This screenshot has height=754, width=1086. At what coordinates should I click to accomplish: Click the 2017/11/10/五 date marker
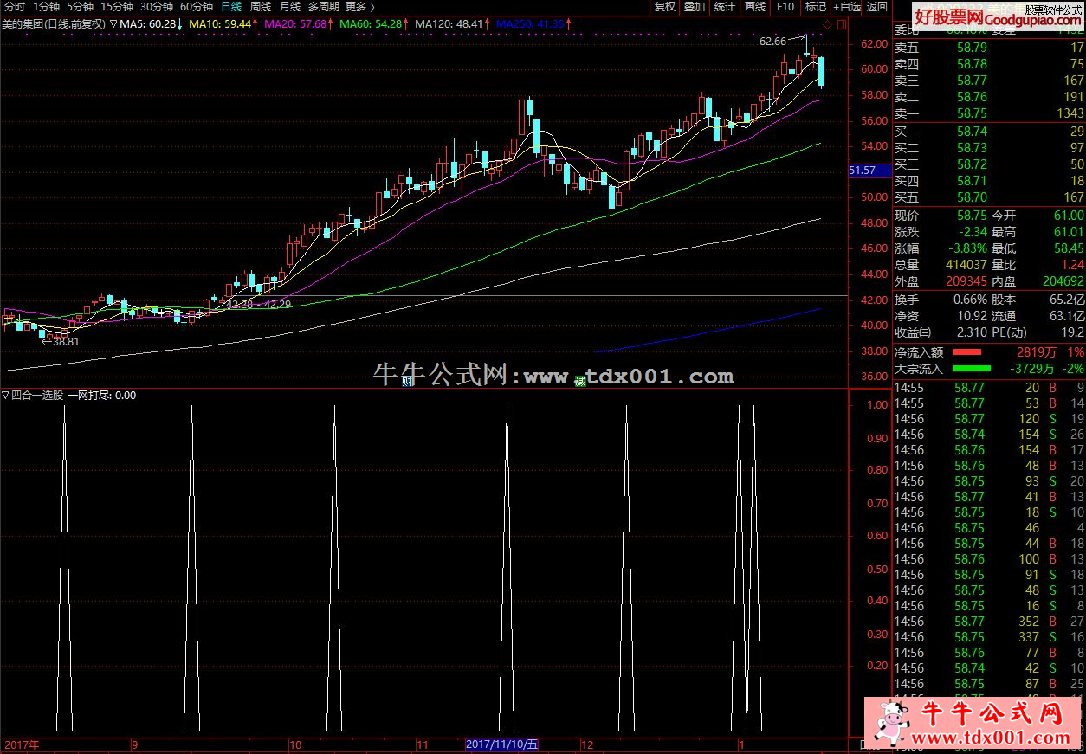coord(502,744)
